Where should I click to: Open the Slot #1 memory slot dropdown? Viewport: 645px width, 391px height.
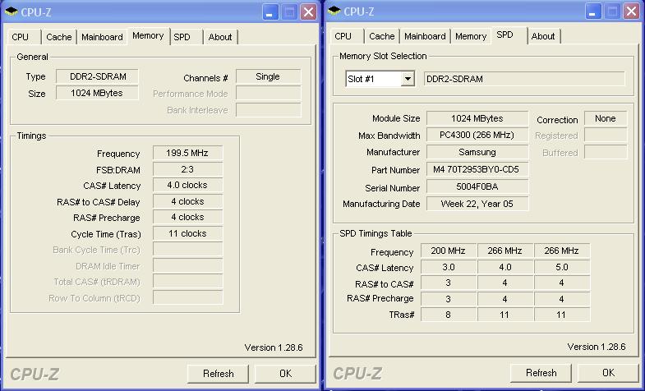407,79
